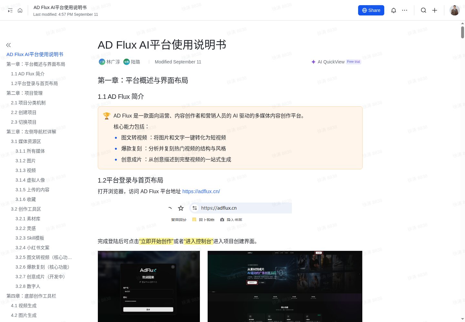Image resolution: width=465 pixels, height=322 pixels.
Task: Select outline item 2.3 切换项目
Action: point(24,122)
